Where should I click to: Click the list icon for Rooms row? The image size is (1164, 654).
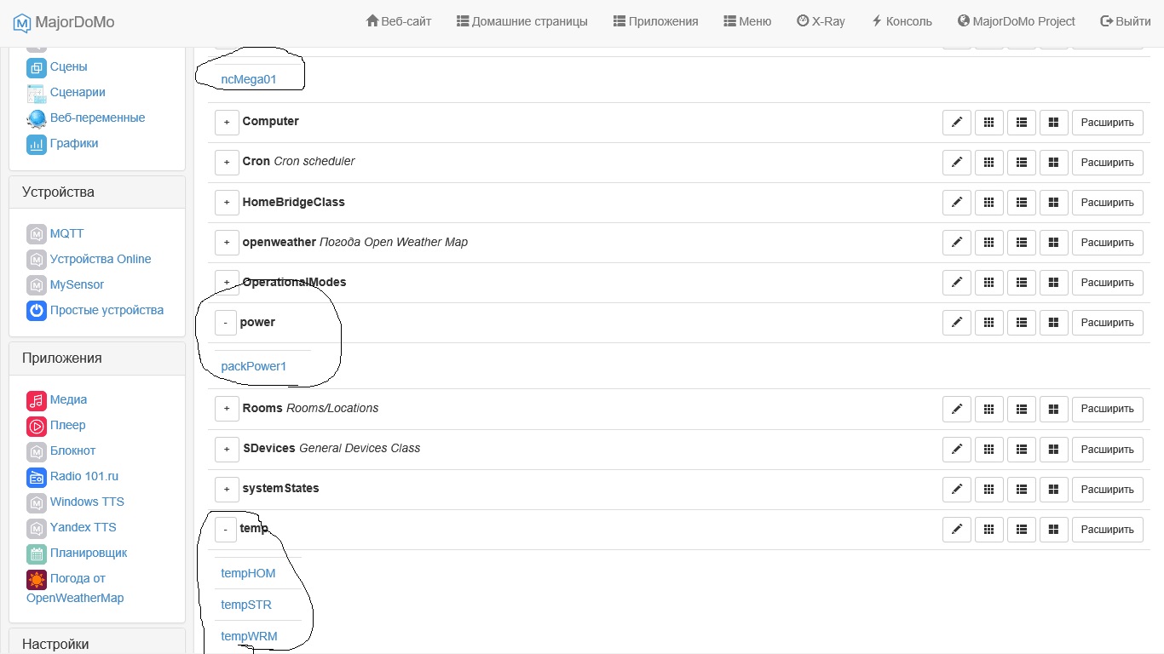click(x=1021, y=409)
